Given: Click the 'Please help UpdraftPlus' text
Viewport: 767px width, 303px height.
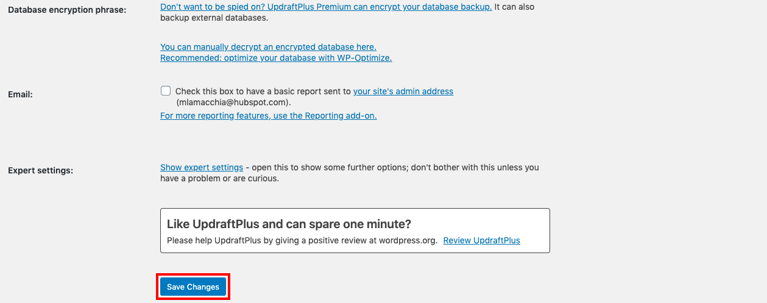Looking at the screenshot, I should coord(214,240).
